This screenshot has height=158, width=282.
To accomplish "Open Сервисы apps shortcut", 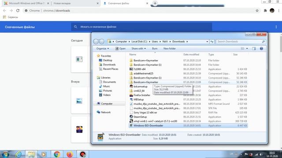I will tap(11, 17).
